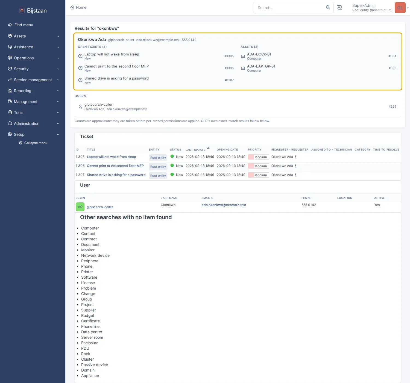
Task: Click the computer icon beside ADA-LAPTOP-01
Action: pos(243,68)
